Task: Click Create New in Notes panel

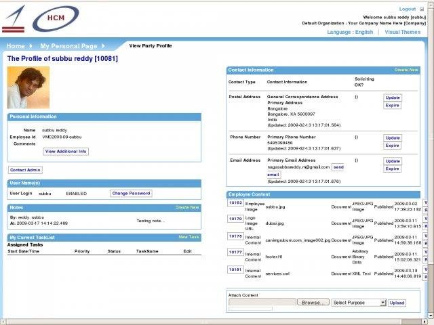Action: pos(187,207)
